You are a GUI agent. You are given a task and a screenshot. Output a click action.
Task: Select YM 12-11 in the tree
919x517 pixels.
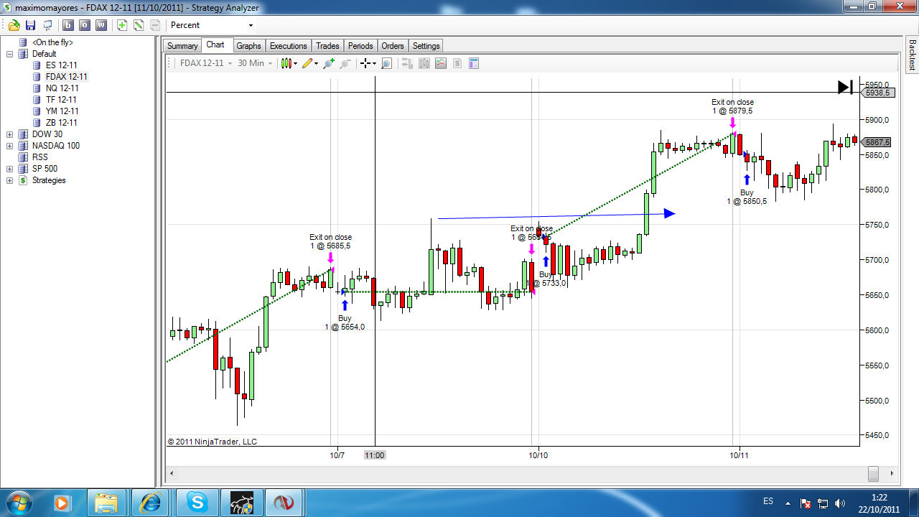point(62,111)
